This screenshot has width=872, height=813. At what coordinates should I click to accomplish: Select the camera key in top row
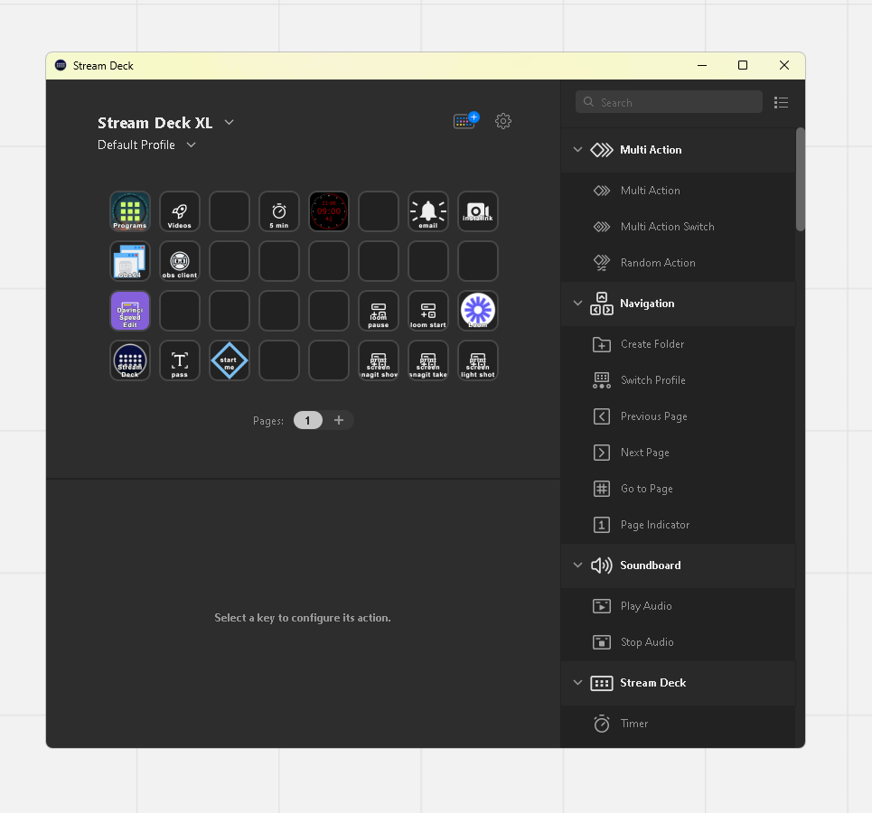click(x=478, y=211)
